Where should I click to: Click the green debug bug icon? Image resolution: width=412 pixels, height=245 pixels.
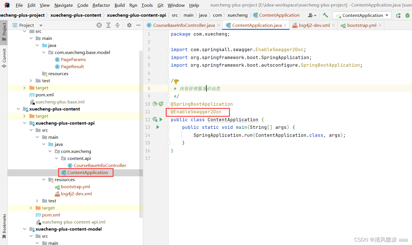click(407, 15)
